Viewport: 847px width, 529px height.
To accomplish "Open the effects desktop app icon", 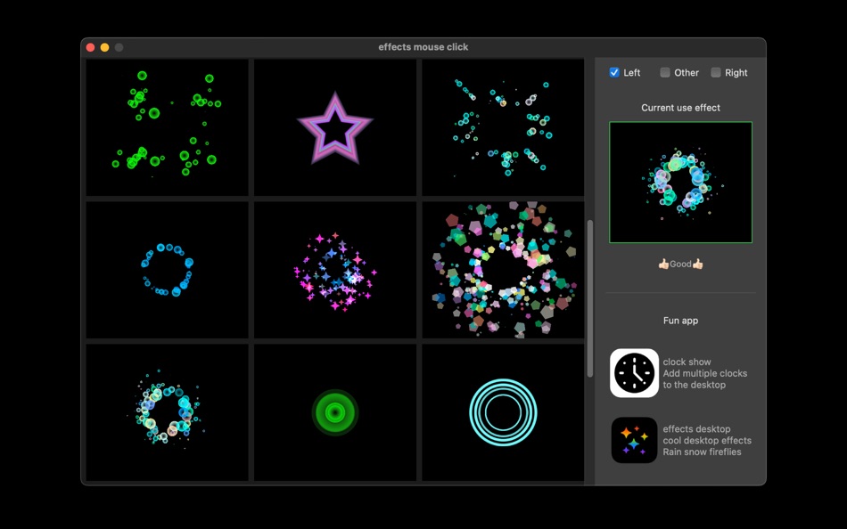I will pyautogui.click(x=634, y=440).
